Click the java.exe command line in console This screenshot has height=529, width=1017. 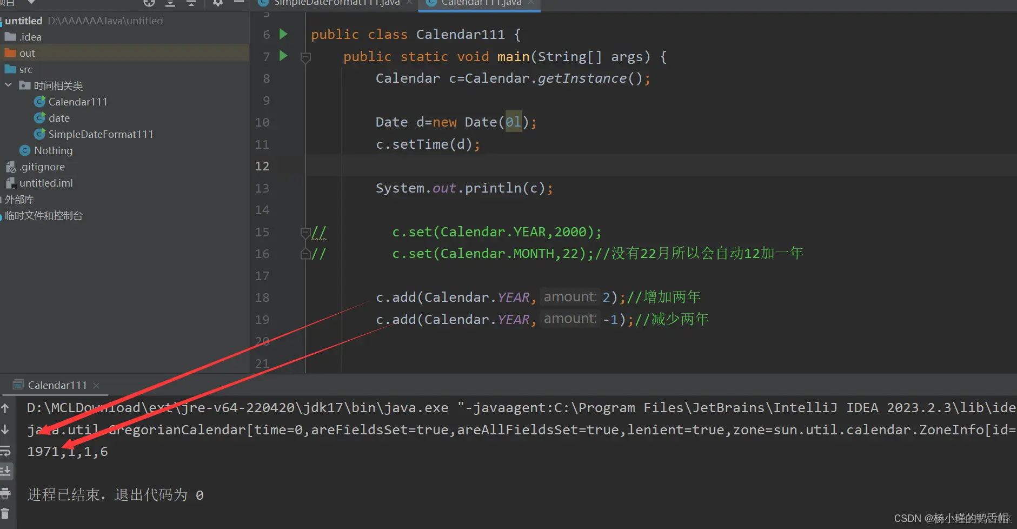(521, 408)
